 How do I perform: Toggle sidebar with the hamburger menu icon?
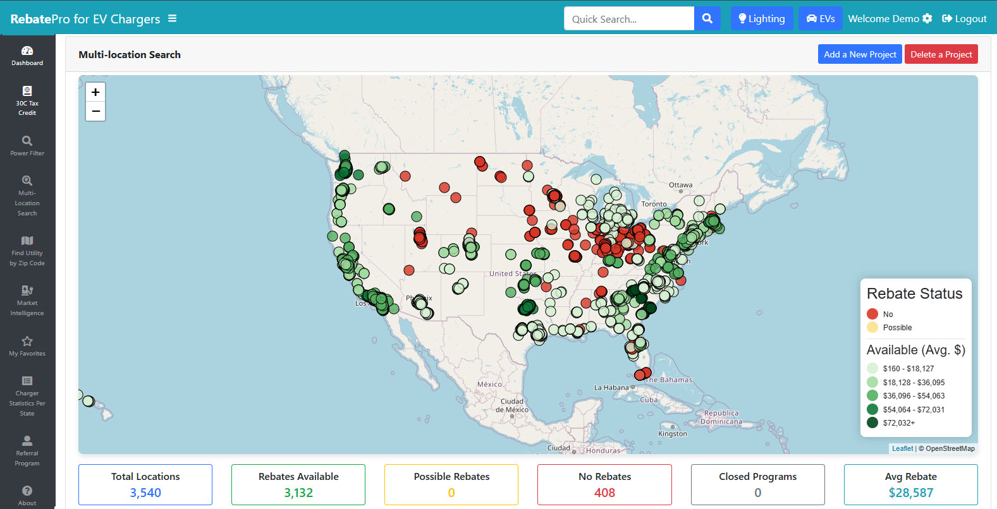tap(172, 19)
